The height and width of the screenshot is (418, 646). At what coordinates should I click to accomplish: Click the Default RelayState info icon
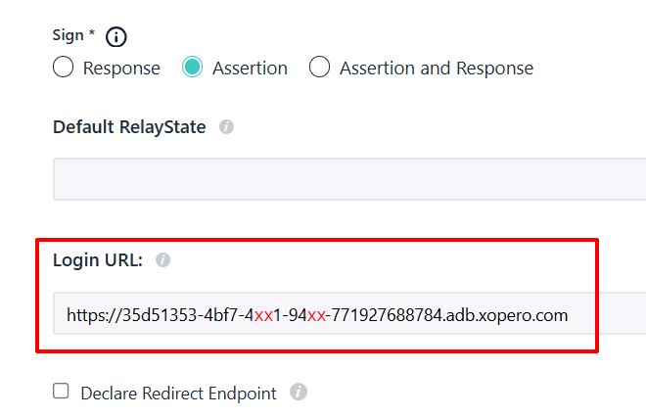tap(227, 127)
